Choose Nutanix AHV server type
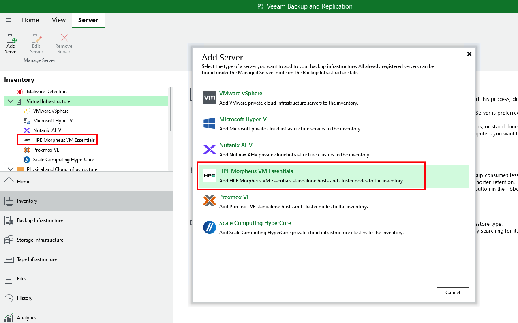The width and height of the screenshot is (518, 323). (333, 150)
